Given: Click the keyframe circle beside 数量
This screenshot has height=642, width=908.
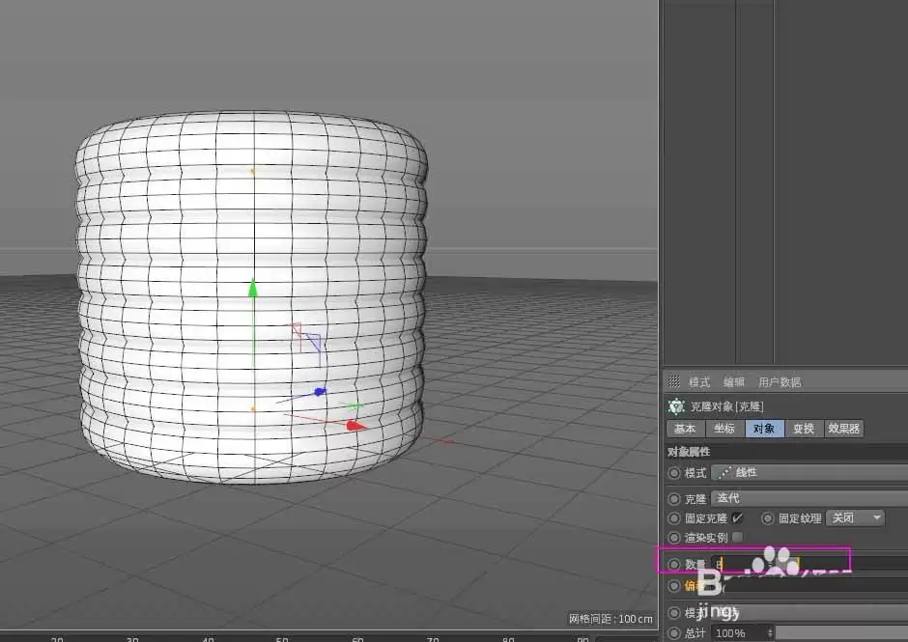Looking at the screenshot, I should pos(673,561).
